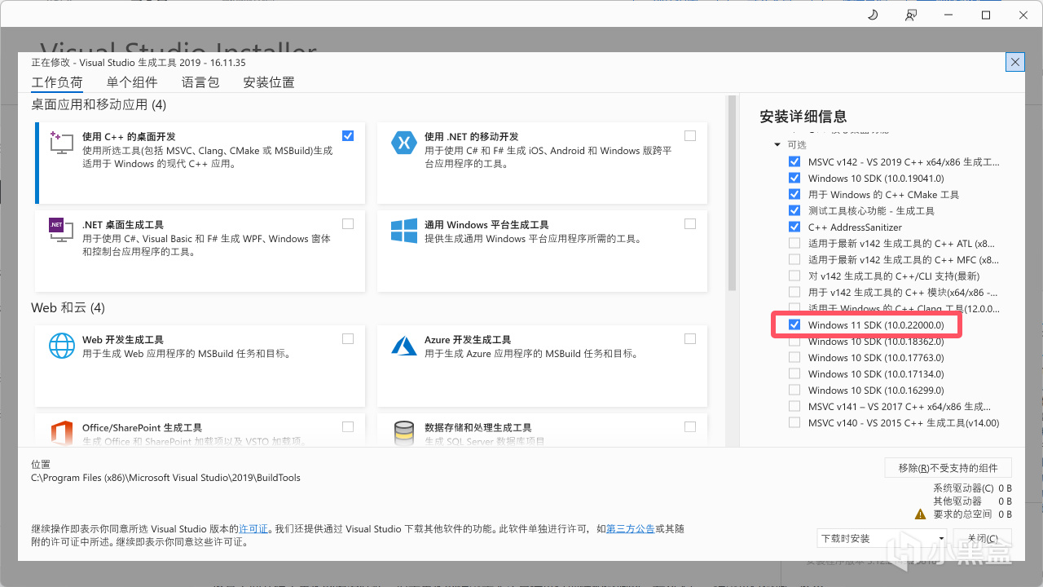Image resolution: width=1043 pixels, height=587 pixels.
Task: Click the globe icon for Web 开发生成工具
Action: click(62, 346)
